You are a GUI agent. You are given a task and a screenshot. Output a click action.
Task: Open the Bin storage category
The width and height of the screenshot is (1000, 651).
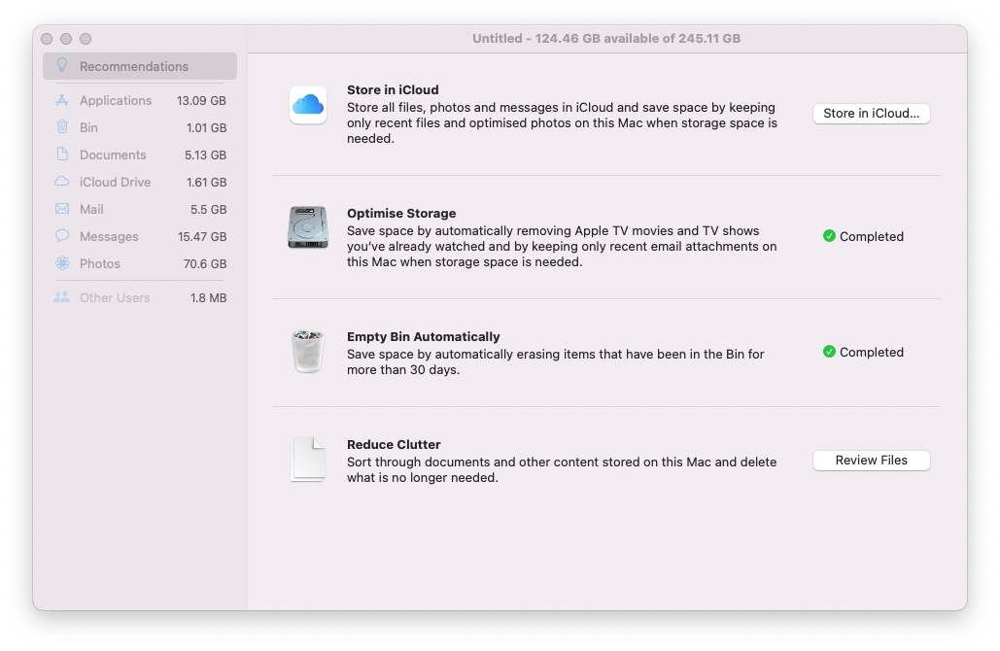[x=140, y=127]
